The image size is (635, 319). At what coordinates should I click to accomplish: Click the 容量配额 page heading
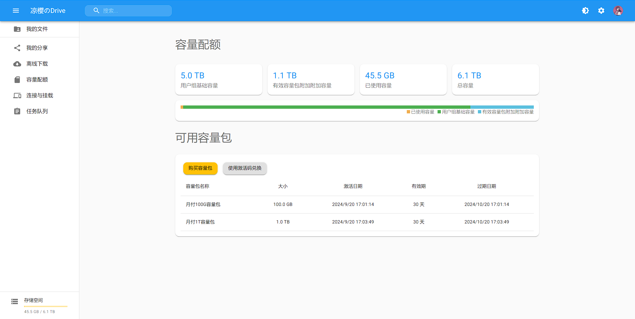point(198,45)
